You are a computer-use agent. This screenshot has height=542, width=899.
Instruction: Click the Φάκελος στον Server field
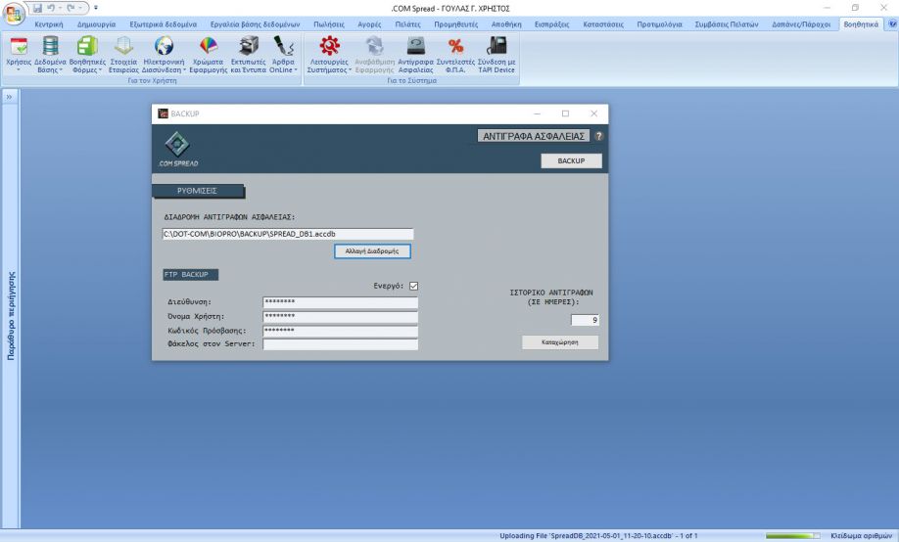340,344
